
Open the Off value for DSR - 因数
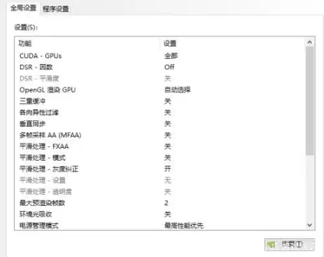[x=169, y=67]
